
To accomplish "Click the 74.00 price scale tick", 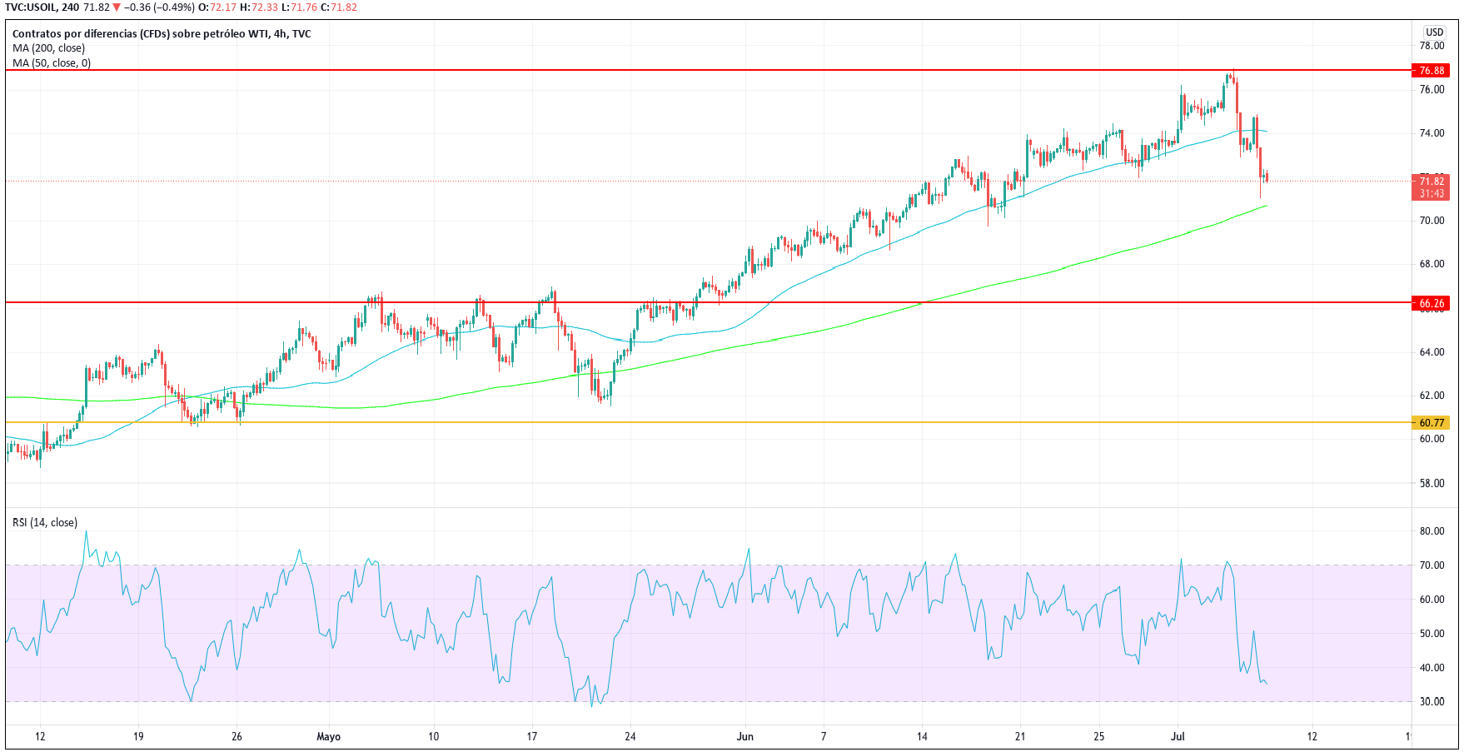I will [1432, 133].
